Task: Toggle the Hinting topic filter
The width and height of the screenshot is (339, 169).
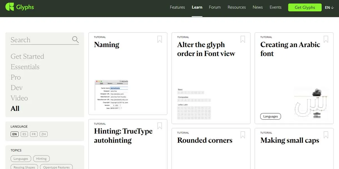Action: pyautogui.click(x=41, y=159)
